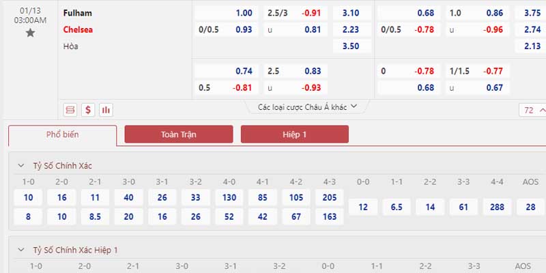Choose correct score 1-1 odds 6.5
The image size is (546, 273).
pos(397,207)
